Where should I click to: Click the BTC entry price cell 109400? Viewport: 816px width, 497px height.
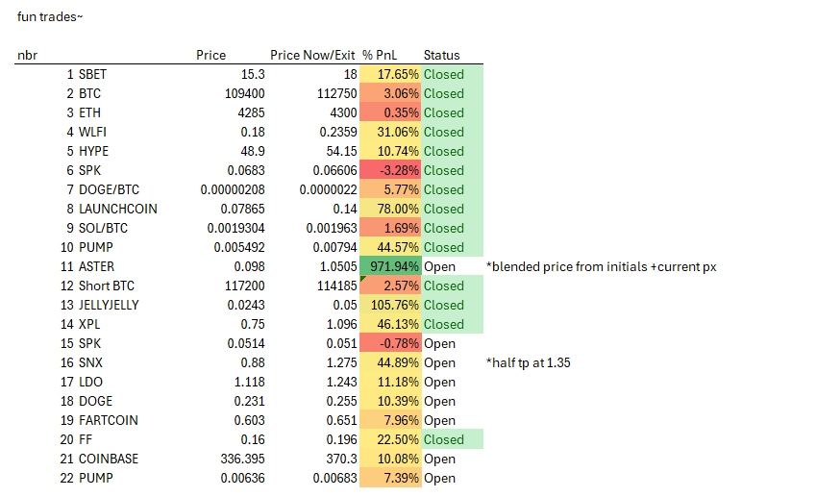click(x=242, y=93)
